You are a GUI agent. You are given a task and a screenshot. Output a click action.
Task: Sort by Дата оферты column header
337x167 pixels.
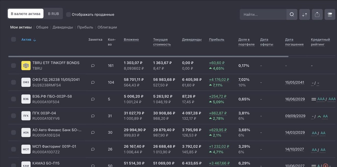[267, 42]
